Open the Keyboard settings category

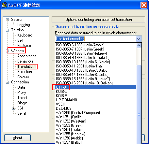pyautogui.click(x=25, y=35)
